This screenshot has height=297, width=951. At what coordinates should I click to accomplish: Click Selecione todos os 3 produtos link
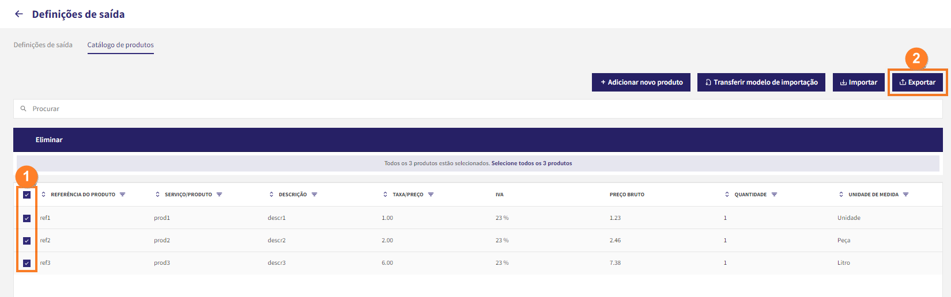pos(531,163)
